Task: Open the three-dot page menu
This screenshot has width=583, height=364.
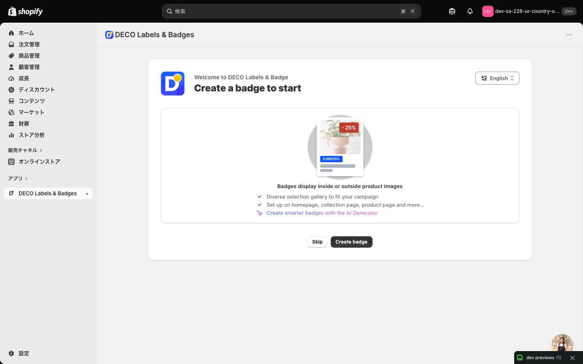Action: pos(569,35)
